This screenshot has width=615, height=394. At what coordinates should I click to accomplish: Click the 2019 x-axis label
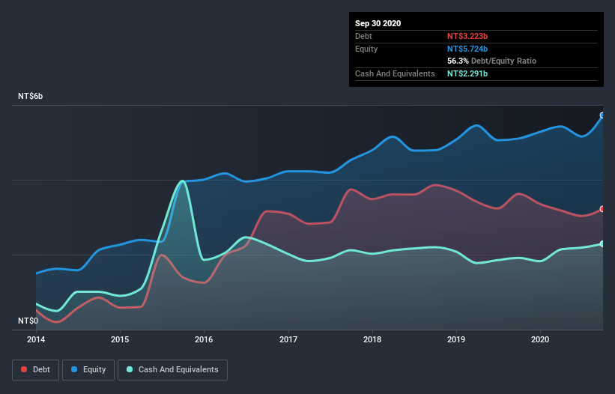456,339
